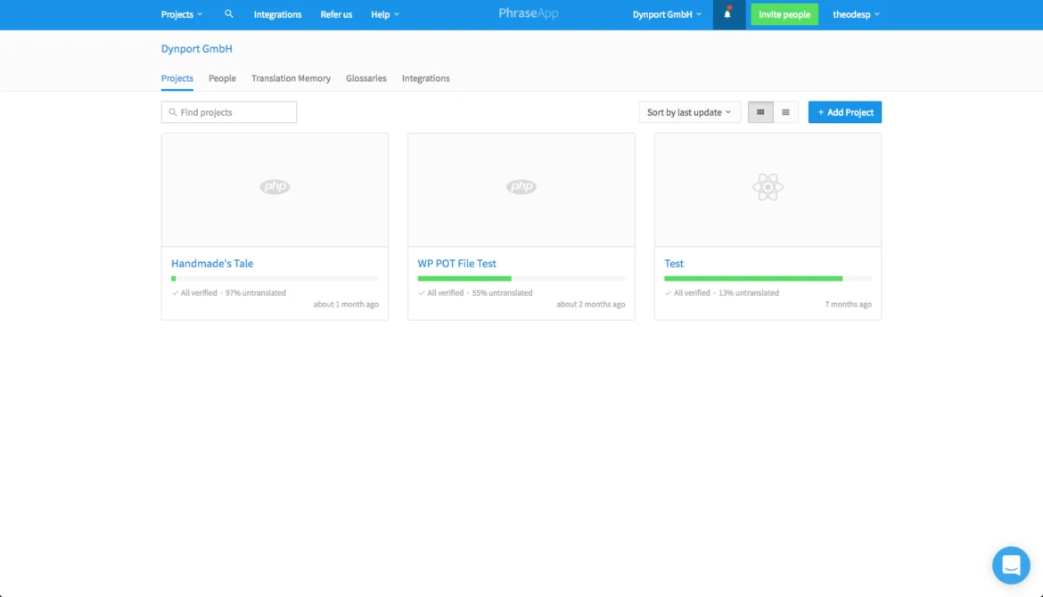The height and width of the screenshot is (597, 1043).
Task: Click the Test project progress bar
Action: tap(768, 279)
